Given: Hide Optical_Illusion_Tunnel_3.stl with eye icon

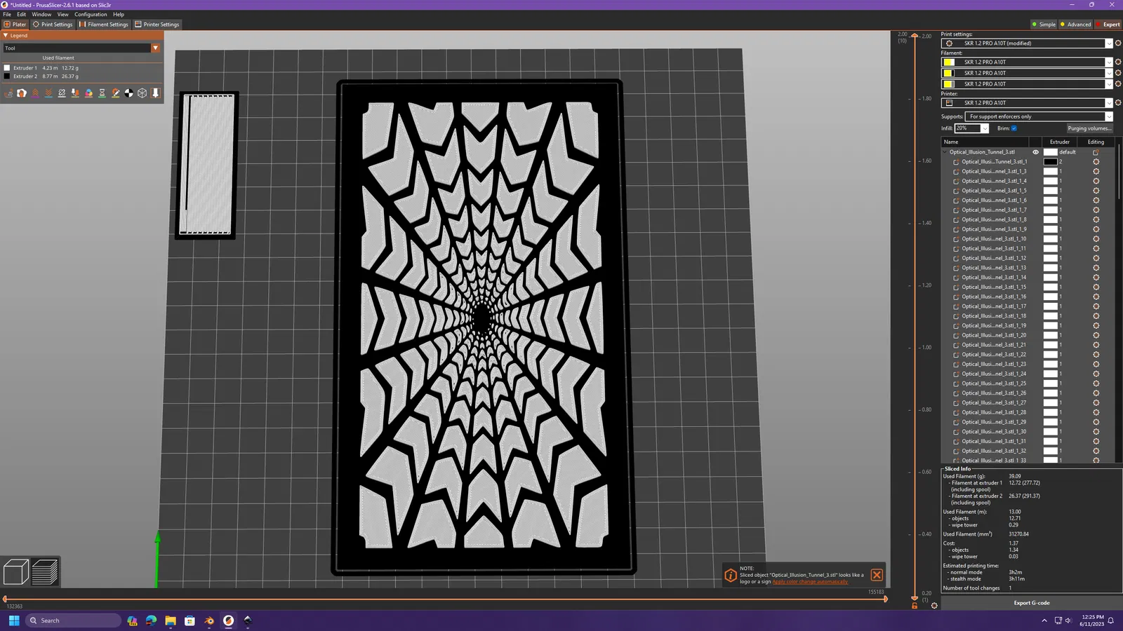Looking at the screenshot, I should 1035,152.
